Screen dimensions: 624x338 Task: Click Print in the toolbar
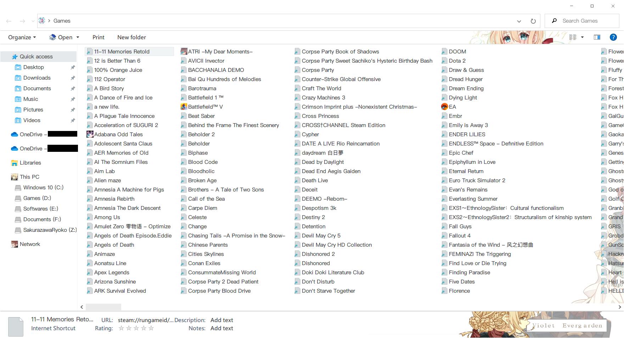99,37
